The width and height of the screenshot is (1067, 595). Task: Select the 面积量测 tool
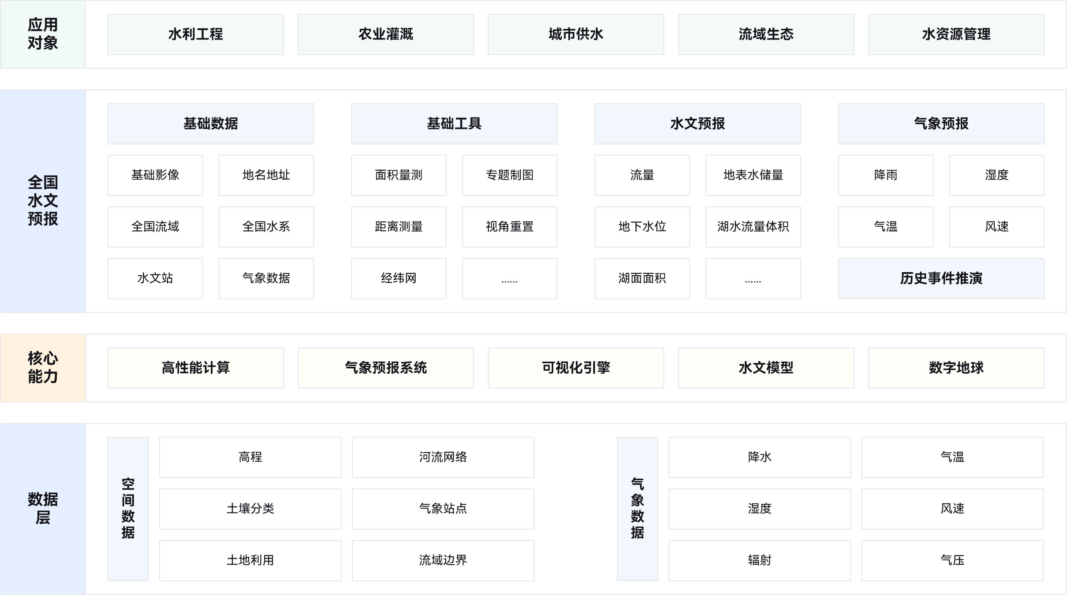(x=398, y=175)
